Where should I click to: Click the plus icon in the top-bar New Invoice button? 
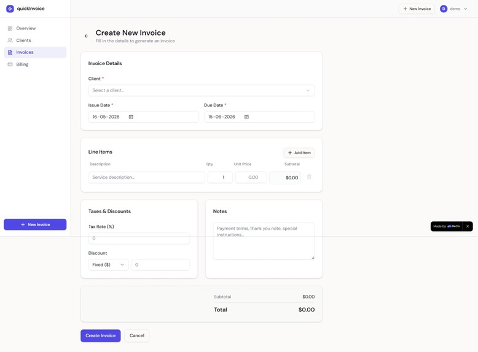(405, 9)
